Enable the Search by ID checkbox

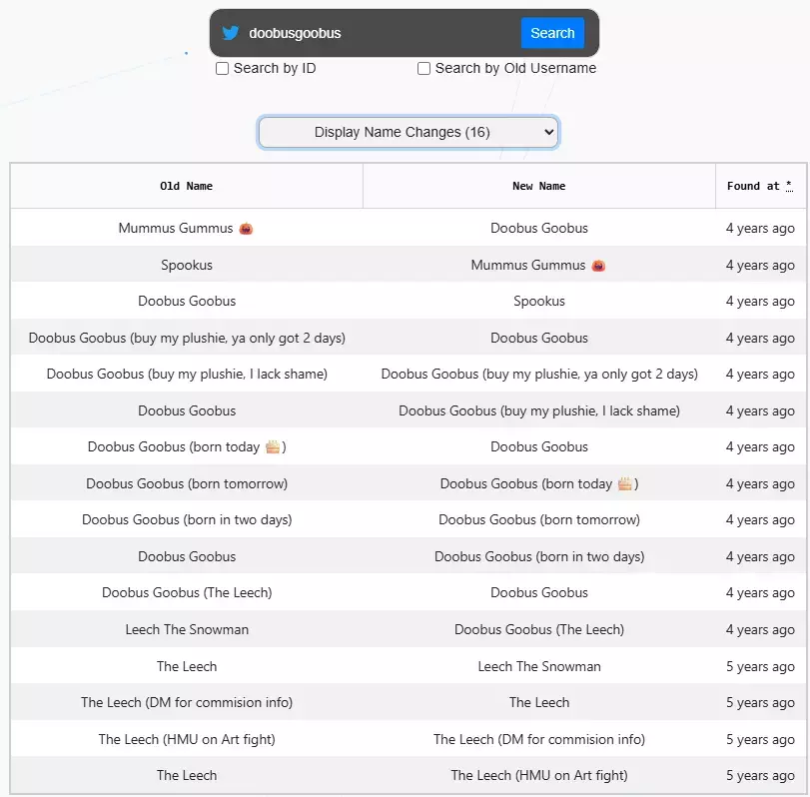pos(222,68)
